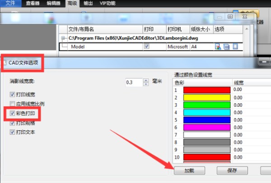Select the dark gray swatch of color 8

pyautogui.click(x=207, y=142)
